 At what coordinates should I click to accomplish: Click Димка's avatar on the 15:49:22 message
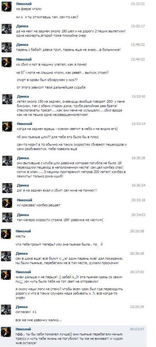click(x=7, y=47)
